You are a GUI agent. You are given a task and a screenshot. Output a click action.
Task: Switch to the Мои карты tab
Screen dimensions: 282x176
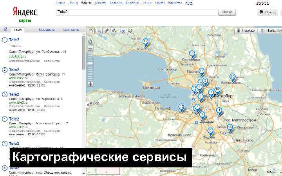tap(71, 30)
